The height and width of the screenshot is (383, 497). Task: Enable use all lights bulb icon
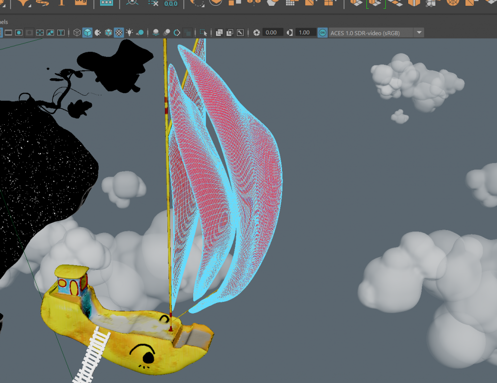(130, 33)
